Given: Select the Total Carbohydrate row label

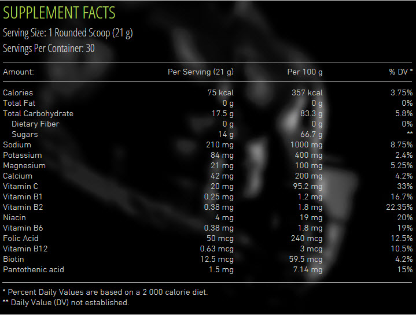Looking at the screenshot, I should point(38,113).
